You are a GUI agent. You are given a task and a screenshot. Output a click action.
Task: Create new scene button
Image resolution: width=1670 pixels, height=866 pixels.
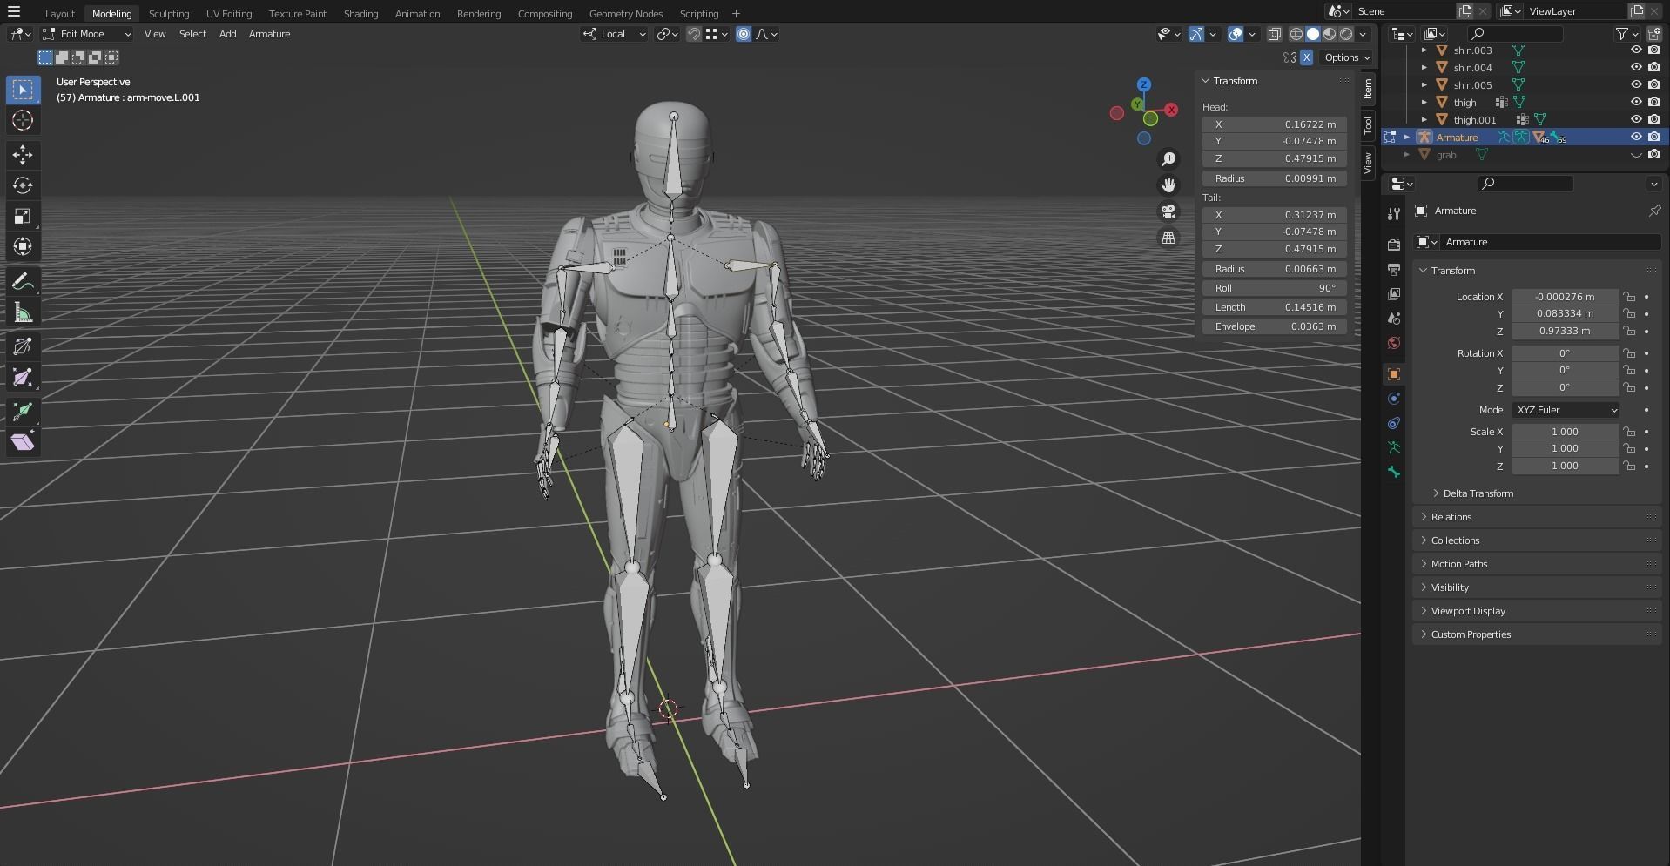click(1465, 11)
